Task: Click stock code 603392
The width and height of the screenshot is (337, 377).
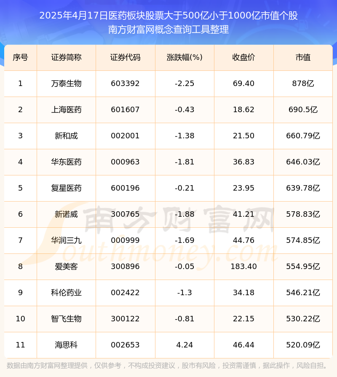Action: pyautogui.click(x=125, y=83)
